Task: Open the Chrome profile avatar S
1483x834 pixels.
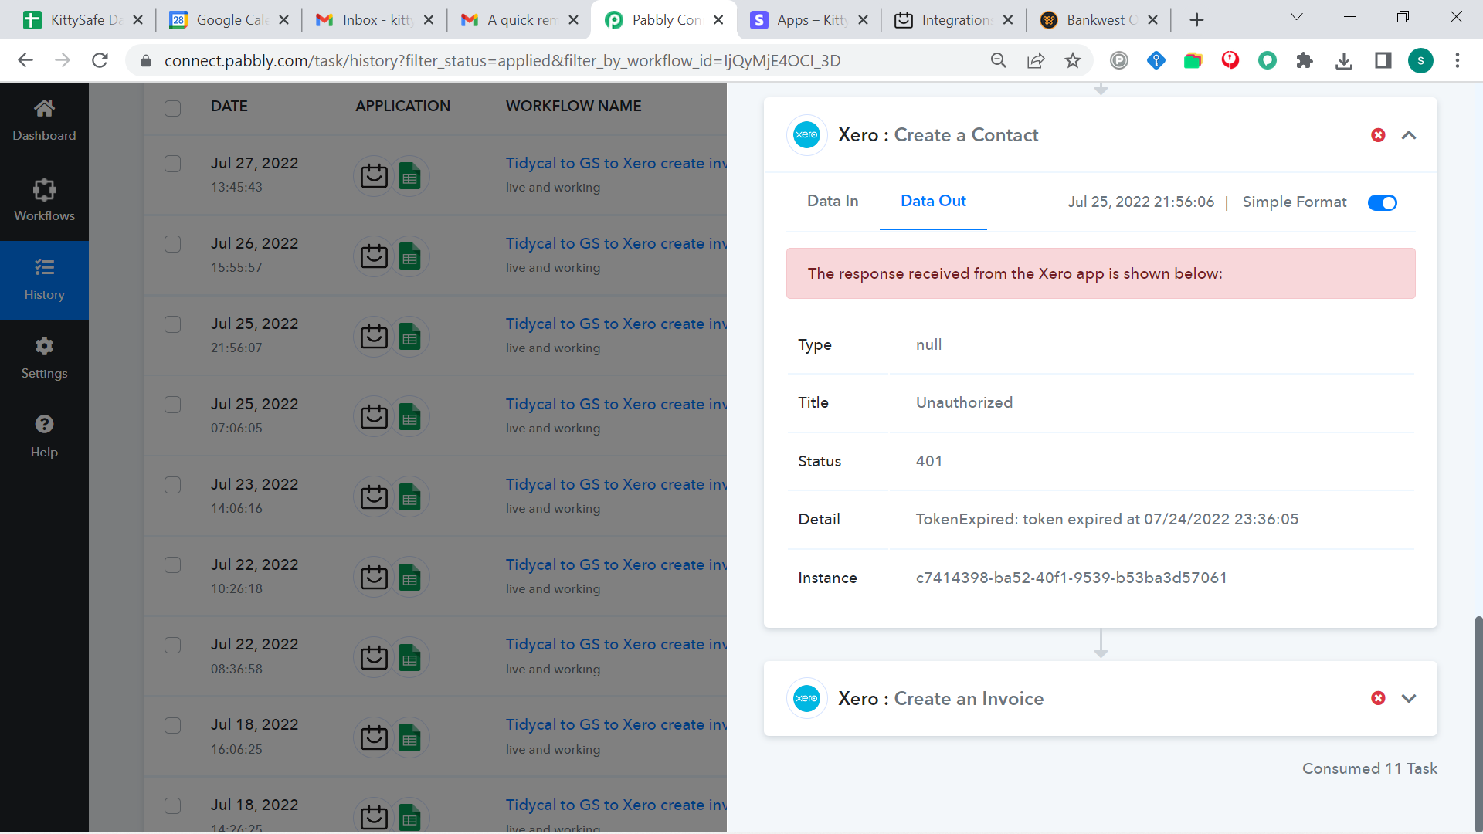Action: tap(1420, 60)
